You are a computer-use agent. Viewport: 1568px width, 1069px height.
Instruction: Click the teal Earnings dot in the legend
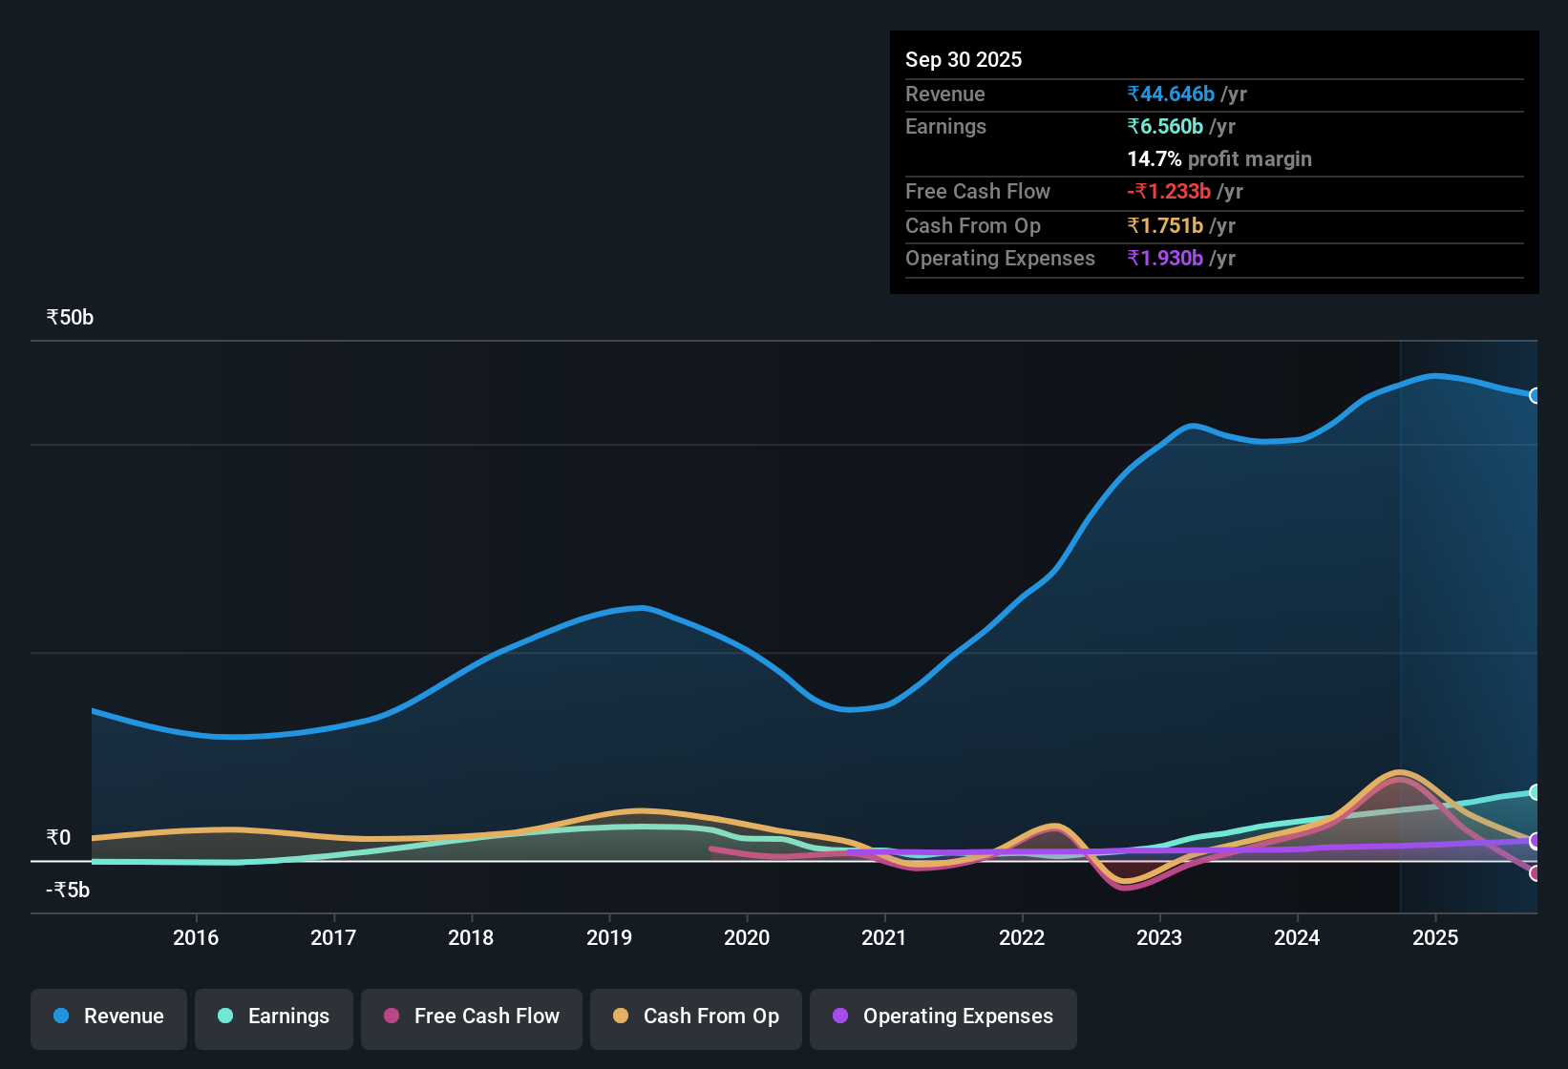pyautogui.click(x=225, y=1017)
